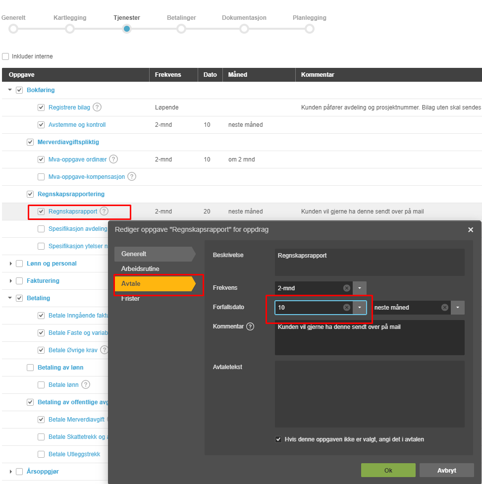Check Mva-oppgave-kompensasjon checkbox

coord(41,176)
